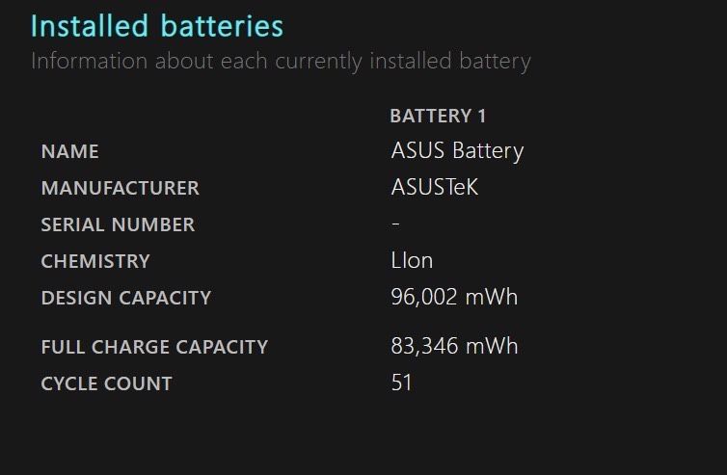Click the word Information in the subtitle
The image size is (727, 475).
point(89,61)
